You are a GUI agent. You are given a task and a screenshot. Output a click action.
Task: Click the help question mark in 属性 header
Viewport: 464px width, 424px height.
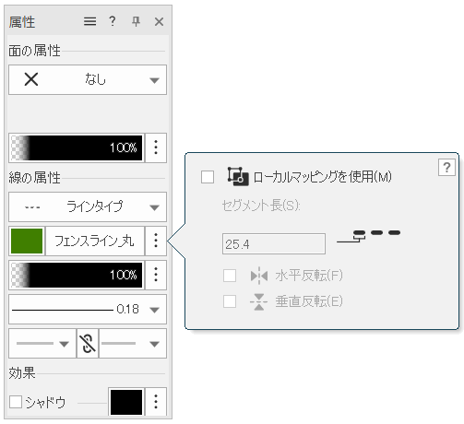click(113, 21)
